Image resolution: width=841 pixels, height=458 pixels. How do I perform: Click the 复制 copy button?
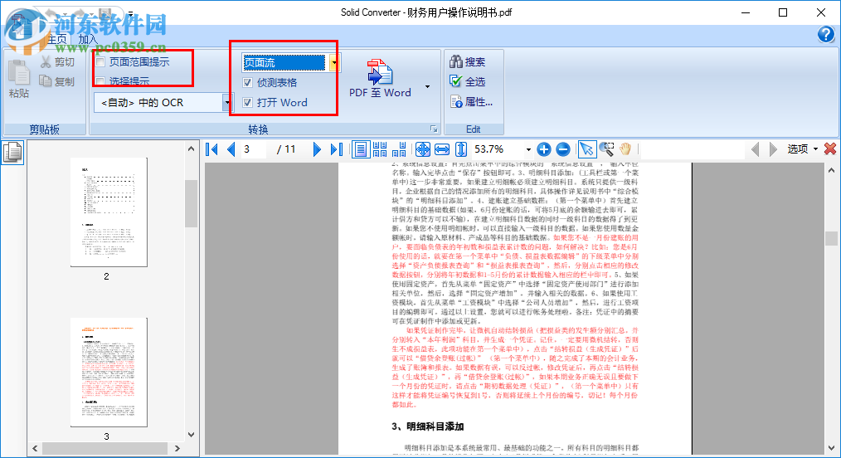(x=57, y=81)
